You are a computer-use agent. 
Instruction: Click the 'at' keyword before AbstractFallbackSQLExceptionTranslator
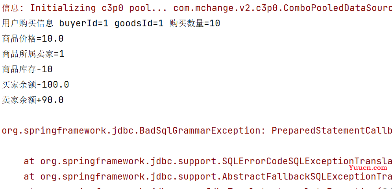[29, 176]
